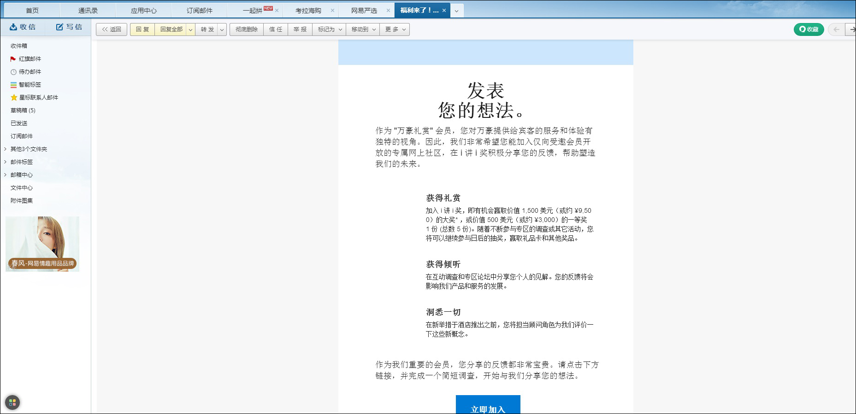This screenshot has height=414, width=856.
Task: Close the 网易严选 tab
Action: pos(388,11)
